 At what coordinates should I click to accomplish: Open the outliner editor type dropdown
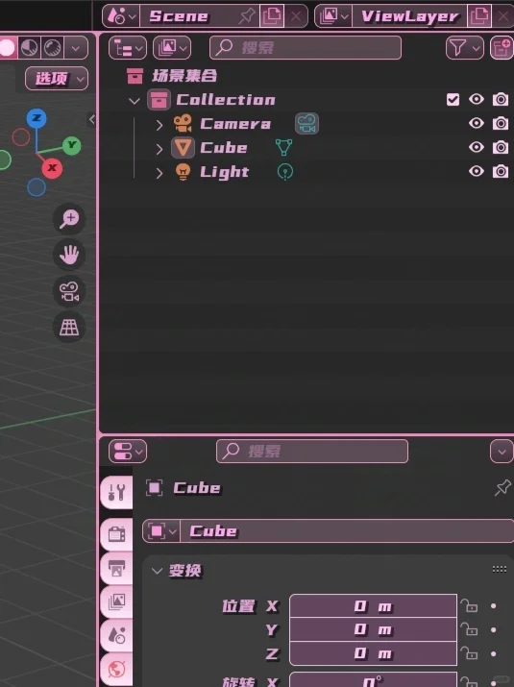(128, 47)
